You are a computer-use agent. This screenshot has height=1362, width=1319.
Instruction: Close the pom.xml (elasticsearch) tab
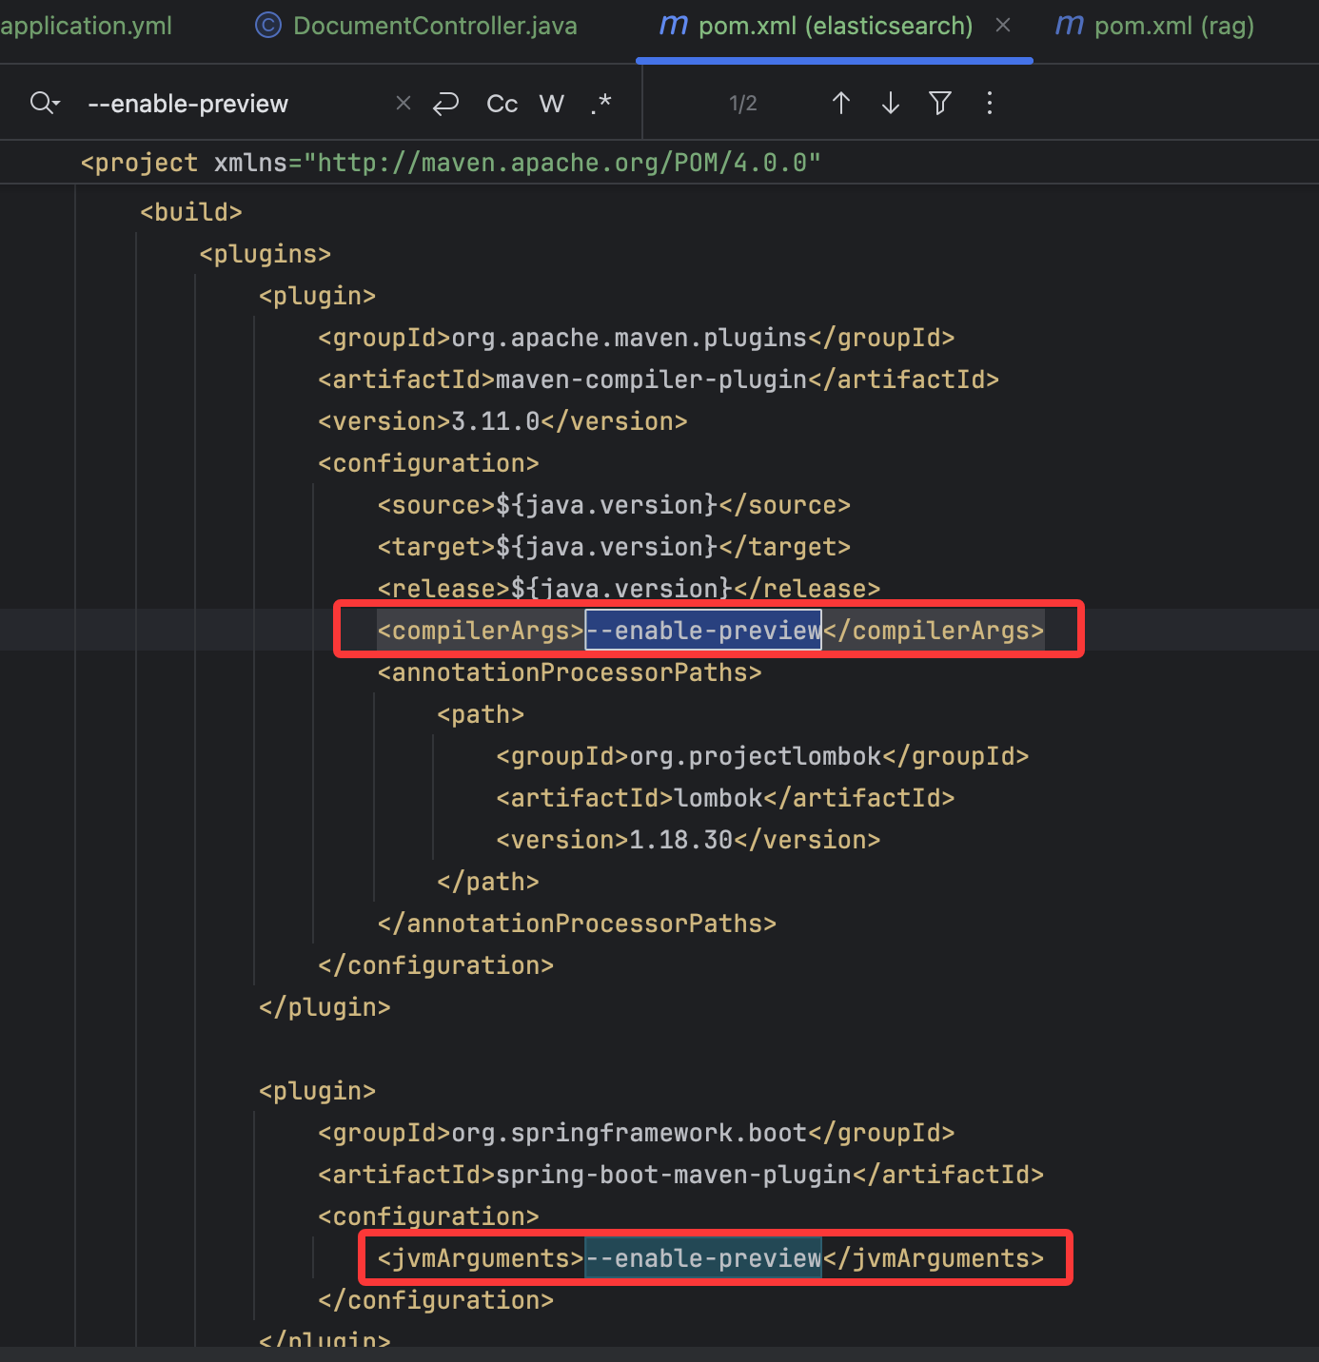pyautogui.click(x=1003, y=26)
